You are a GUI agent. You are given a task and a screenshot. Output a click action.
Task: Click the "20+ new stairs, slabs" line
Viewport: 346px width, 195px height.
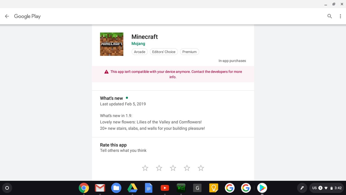click(x=152, y=128)
